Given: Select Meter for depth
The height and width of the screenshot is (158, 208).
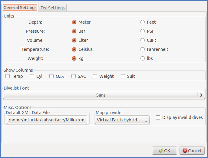Looking at the screenshot, I should click(74, 22).
